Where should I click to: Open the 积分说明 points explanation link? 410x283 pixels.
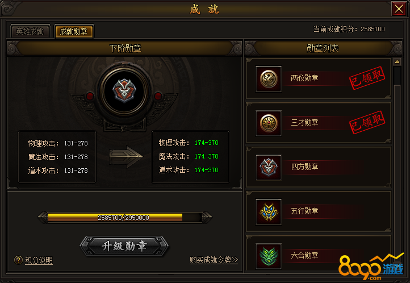pyautogui.click(x=39, y=260)
